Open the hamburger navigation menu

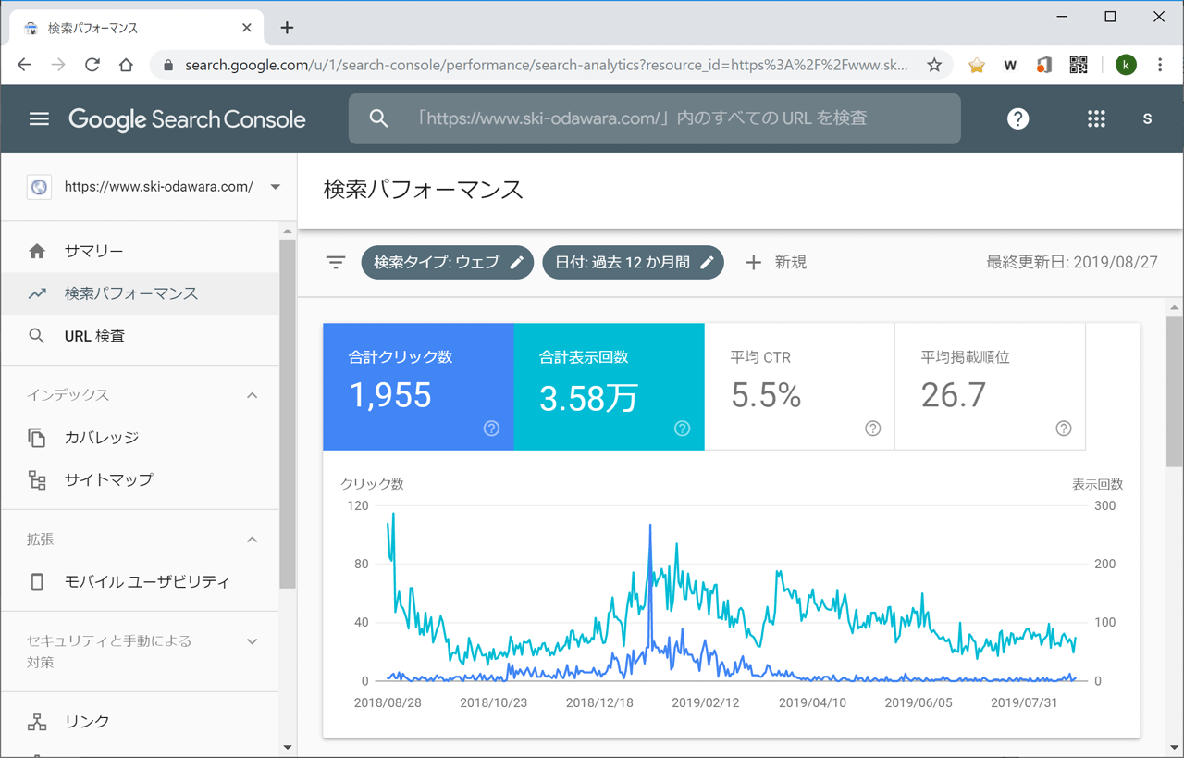[39, 118]
